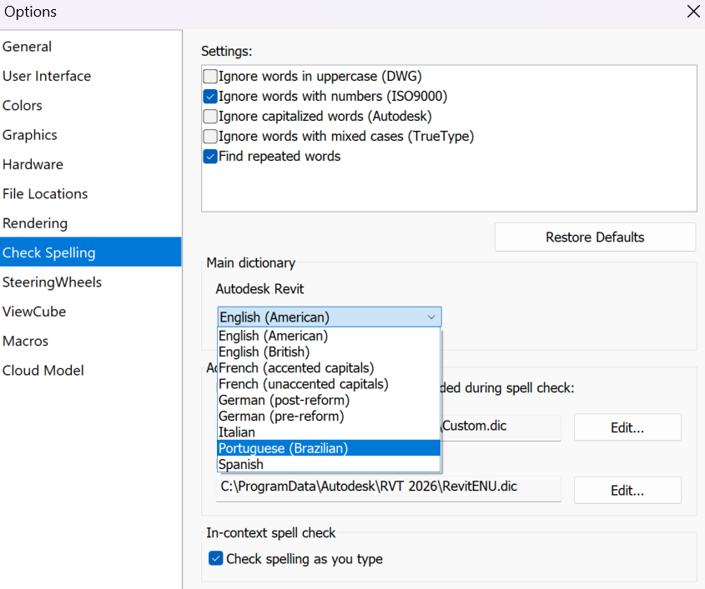The height and width of the screenshot is (589, 705).
Task: Enable Ignore words with mixed cases
Action: point(210,137)
